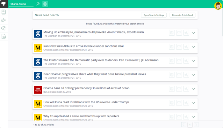Set alarm clock on Cuba relations article
The width and height of the screenshot is (223, 128).
click(x=179, y=103)
